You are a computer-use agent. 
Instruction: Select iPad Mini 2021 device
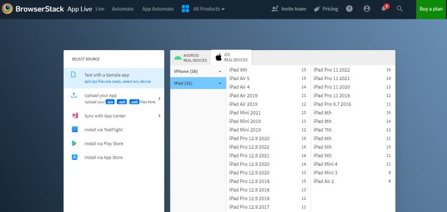(268, 112)
